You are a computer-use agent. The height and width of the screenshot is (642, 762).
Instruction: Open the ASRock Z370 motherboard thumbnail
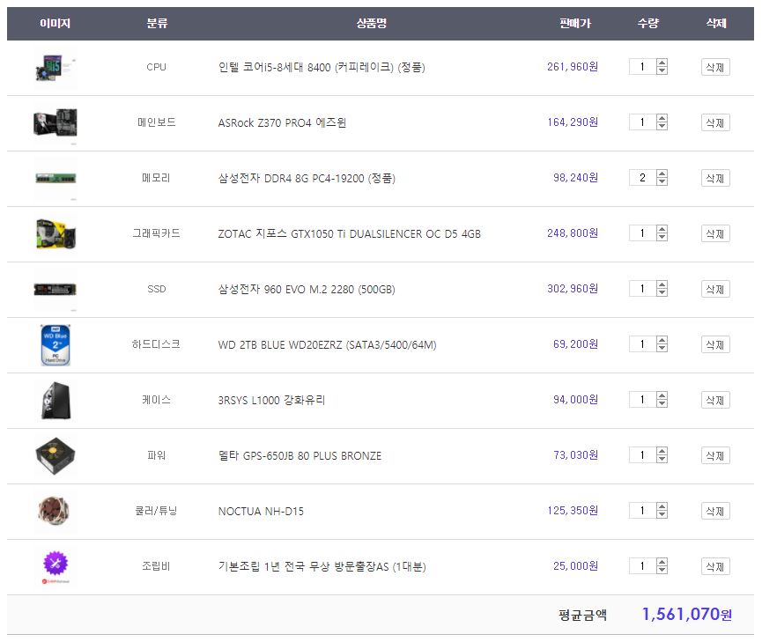pos(55,123)
